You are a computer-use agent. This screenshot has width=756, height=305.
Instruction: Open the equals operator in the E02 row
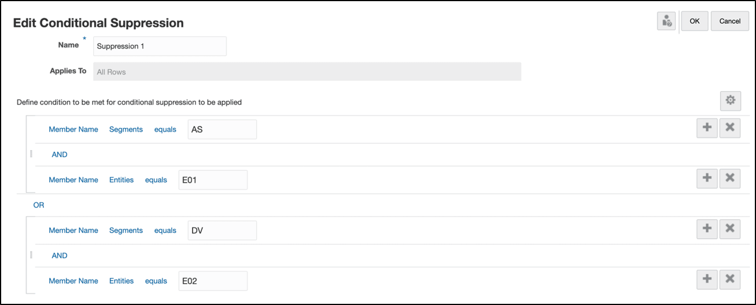click(x=156, y=281)
